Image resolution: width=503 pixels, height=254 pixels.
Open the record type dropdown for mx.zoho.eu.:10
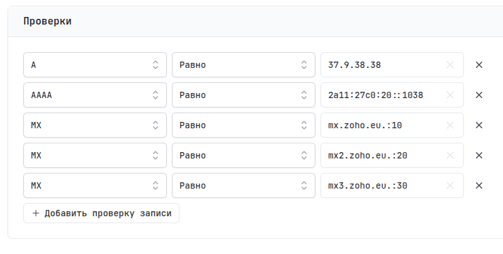(x=94, y=125)
